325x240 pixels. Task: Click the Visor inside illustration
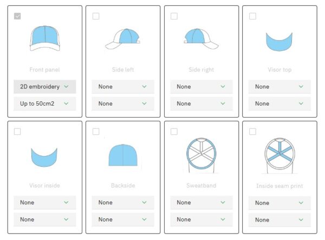tap(44, 156)
